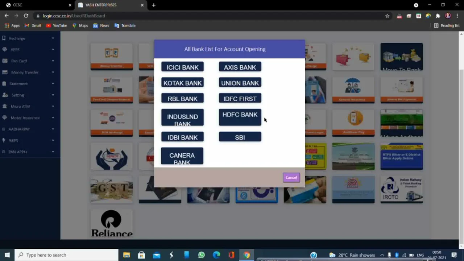Open the Gmail bookmark
Screen dimensions: 464x261
click(33, 25)
